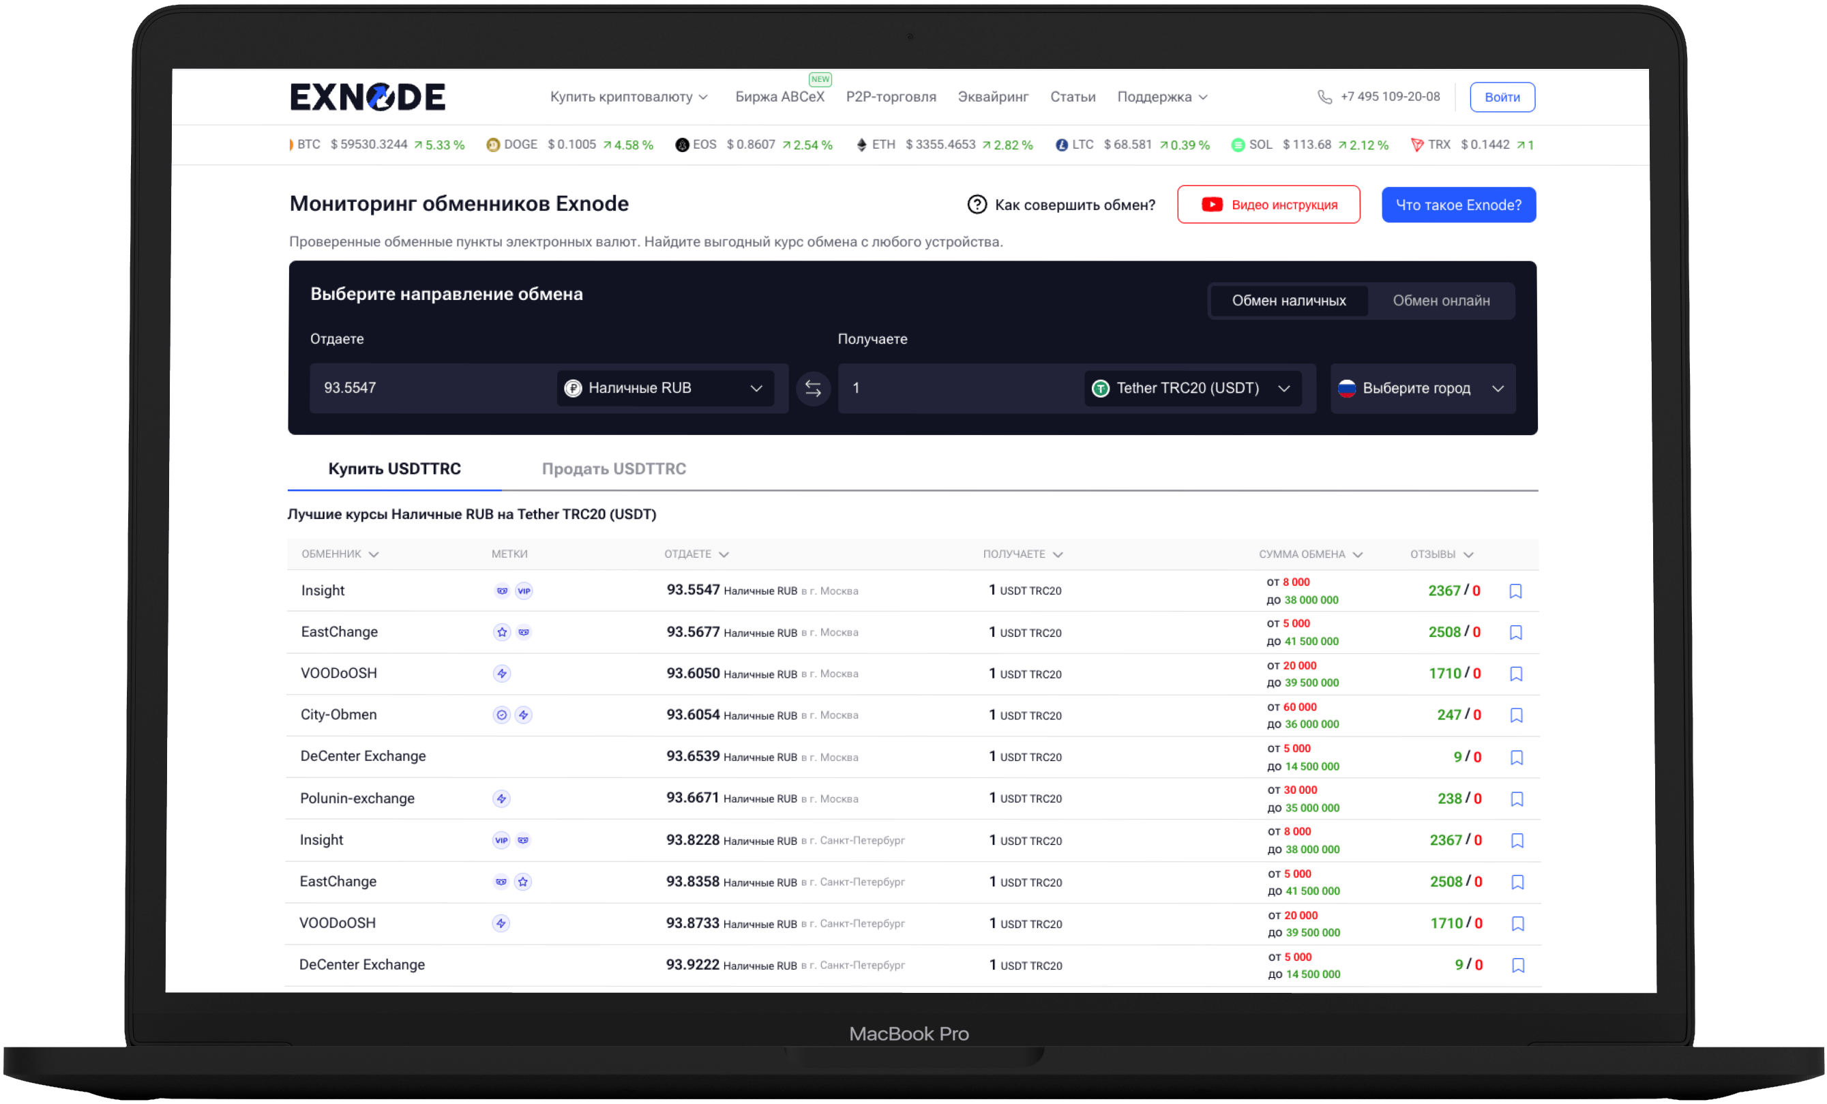The image size is (1827, 1104).
Task: Sort table by Отдаете column
Action: tap(696, 554)
